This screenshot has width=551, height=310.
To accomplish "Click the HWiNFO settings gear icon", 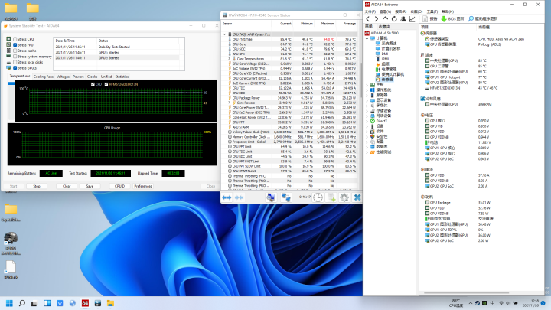I will [x=344, y=197].
